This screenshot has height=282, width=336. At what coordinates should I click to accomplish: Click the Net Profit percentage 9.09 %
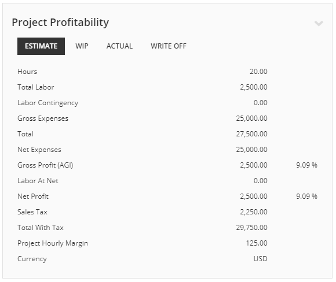pyautogui.click(x=306, y=196)
